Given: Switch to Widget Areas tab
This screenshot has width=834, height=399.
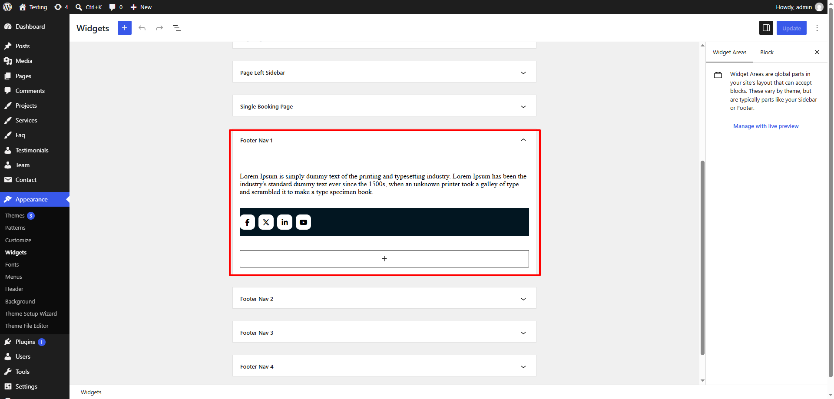Looking at the screenshot, I should (x=729, y=52).
